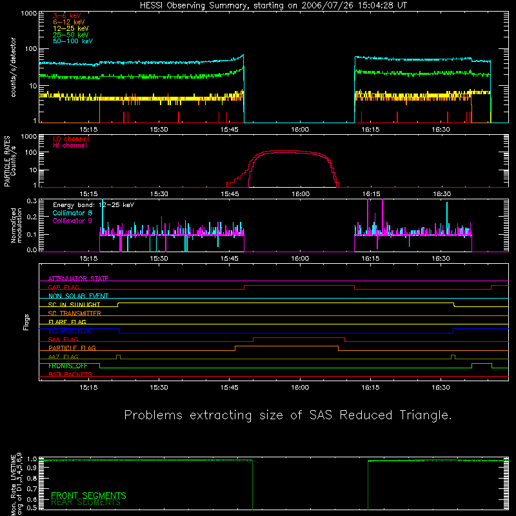This screenshot has height=516, width=516.
Task: Select the Collimator 8 legend entry
Action: 72,213
